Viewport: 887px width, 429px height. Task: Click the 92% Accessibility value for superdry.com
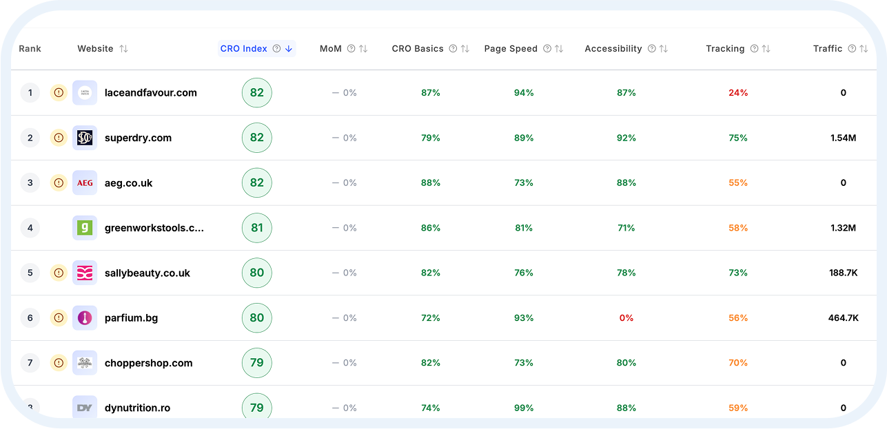(x=626, y=138)
